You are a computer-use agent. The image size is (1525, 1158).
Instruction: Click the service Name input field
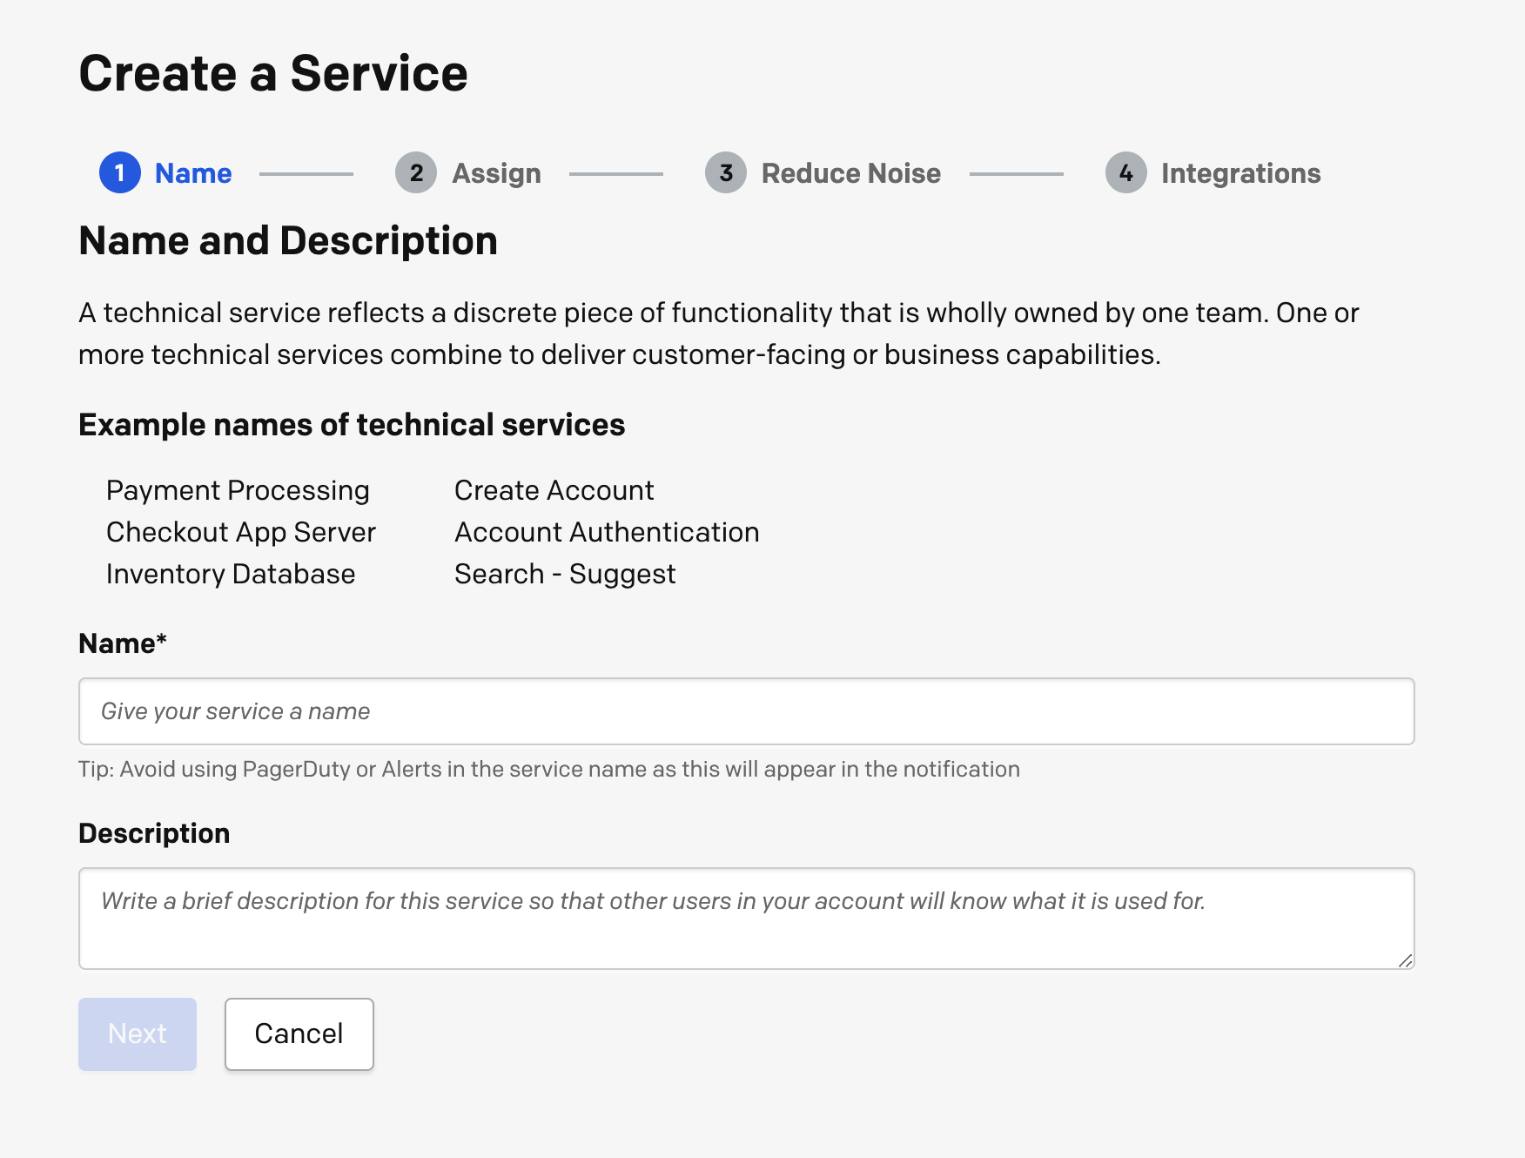[x=747, y=711]
